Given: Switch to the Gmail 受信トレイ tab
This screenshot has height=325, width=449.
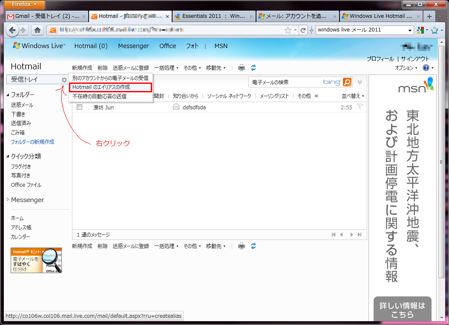Looking at the screenshot, I should pos(47,16).
